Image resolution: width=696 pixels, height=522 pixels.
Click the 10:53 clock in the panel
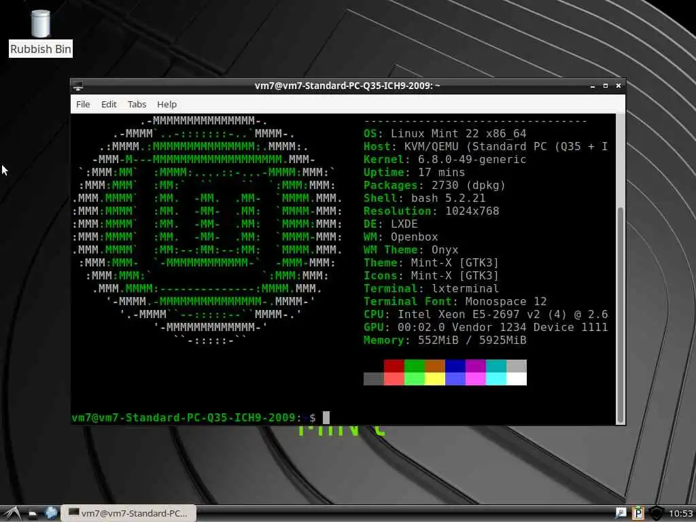[681, 514]
